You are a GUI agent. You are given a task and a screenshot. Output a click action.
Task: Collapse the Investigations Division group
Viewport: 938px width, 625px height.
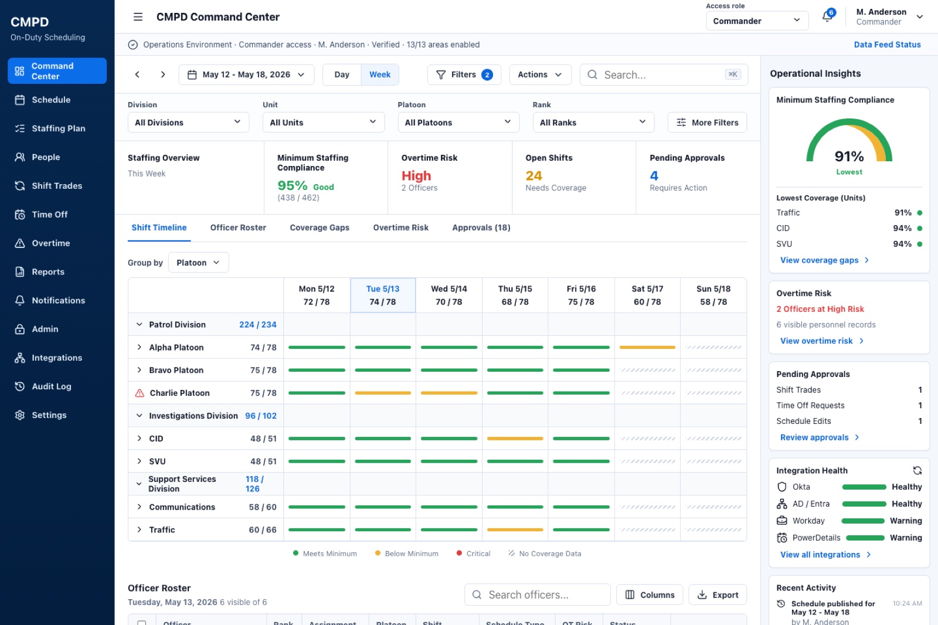click(140, 416)
